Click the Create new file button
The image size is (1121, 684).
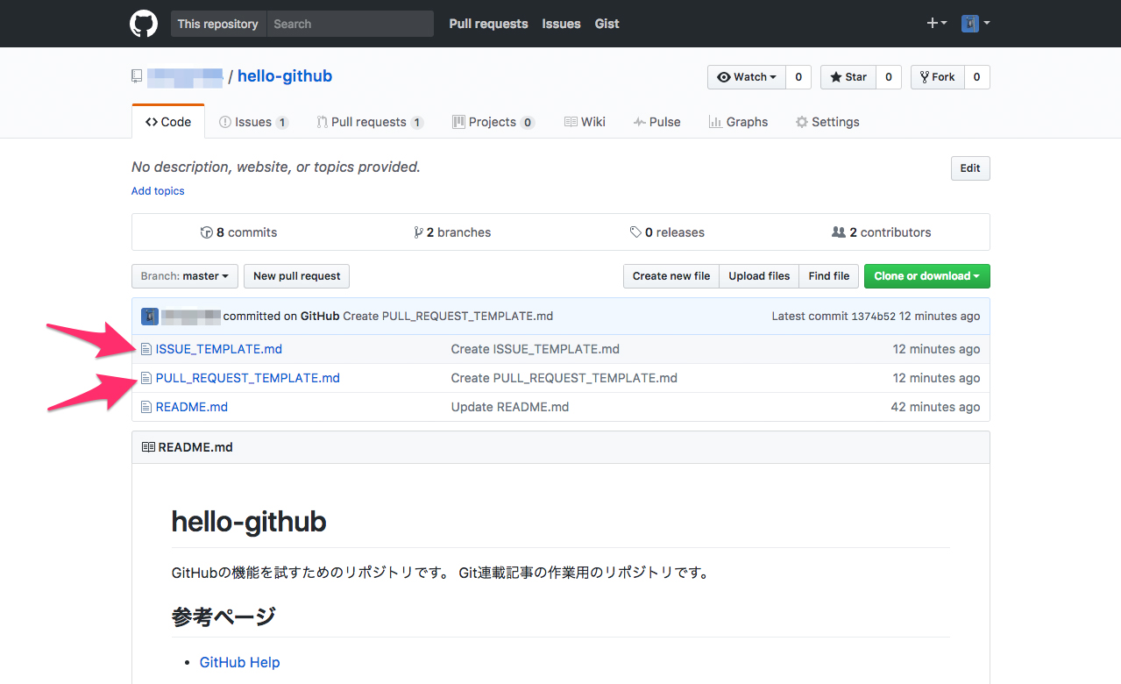[x=670, y=275]
